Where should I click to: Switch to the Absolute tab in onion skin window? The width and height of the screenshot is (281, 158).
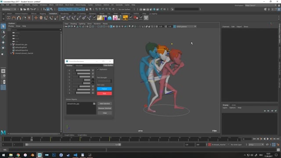pyautogui.click(x=79, y=65)
